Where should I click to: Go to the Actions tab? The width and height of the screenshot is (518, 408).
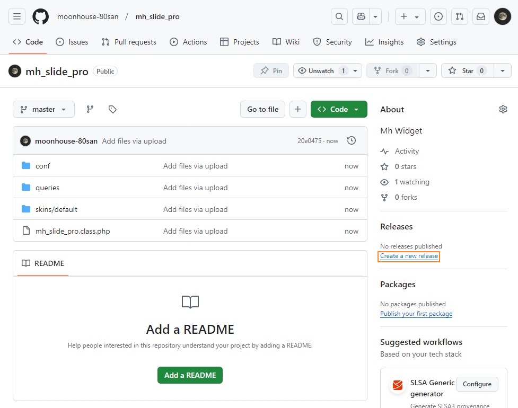tap(188, 42)
